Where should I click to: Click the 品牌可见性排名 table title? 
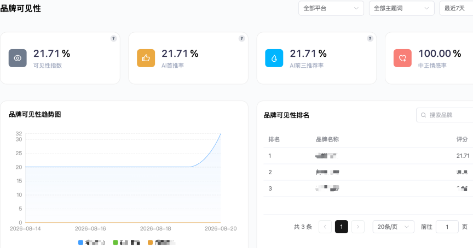286,115
